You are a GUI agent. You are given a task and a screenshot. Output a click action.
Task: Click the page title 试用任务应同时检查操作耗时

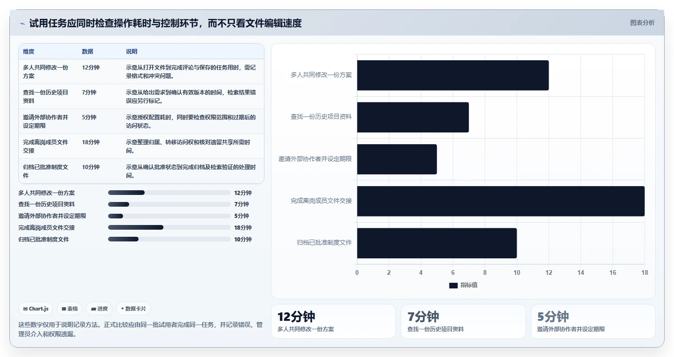(165, 23)
